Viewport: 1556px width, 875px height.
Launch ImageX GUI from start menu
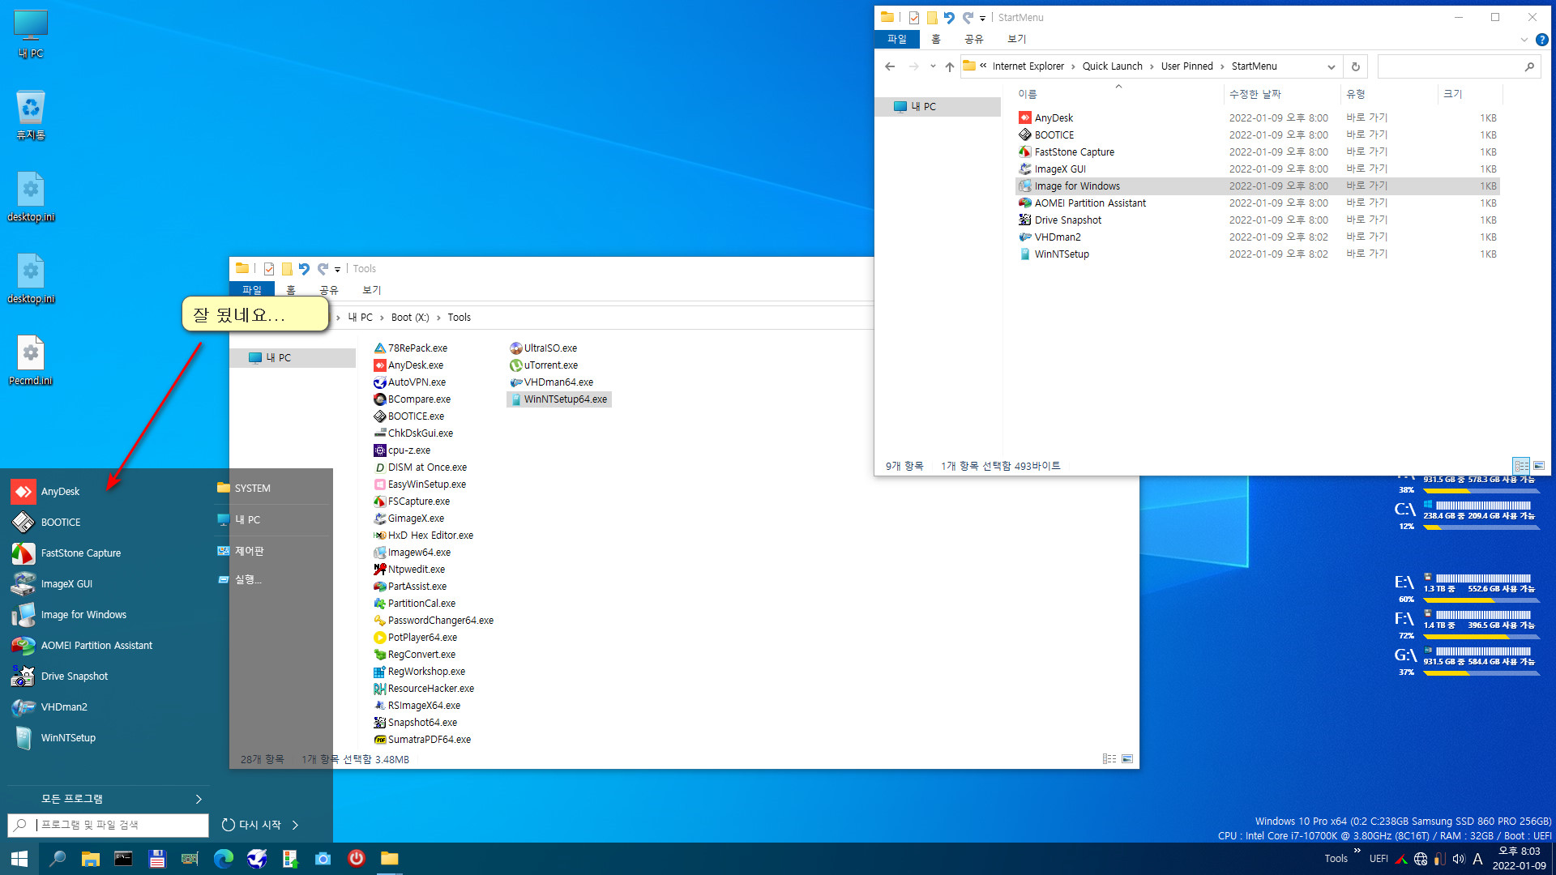(66, 583)
